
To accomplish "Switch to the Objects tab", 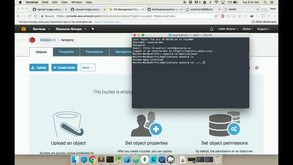I will pos(41,52).
